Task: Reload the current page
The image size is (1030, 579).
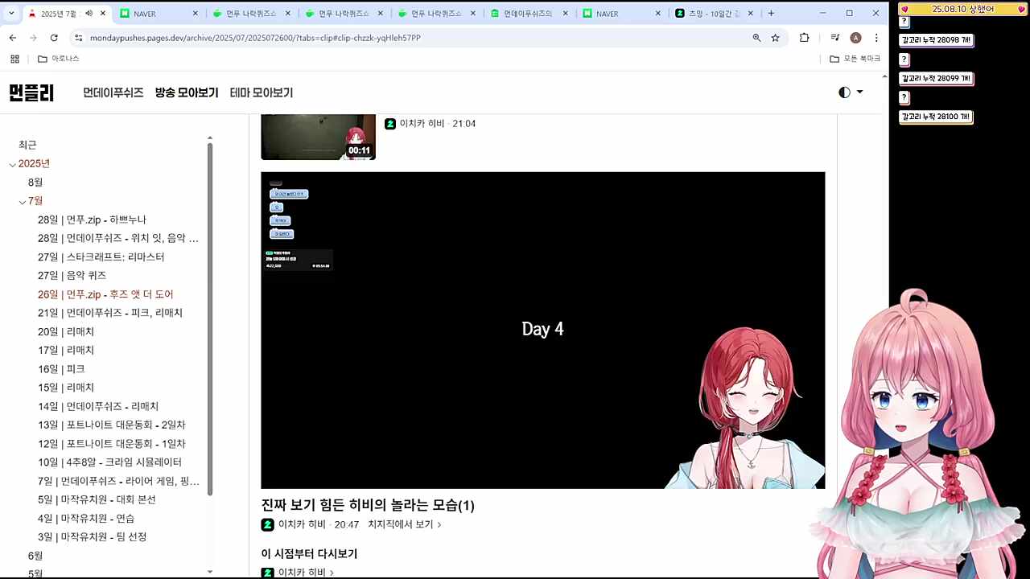Action: click(x=54, y=38)
